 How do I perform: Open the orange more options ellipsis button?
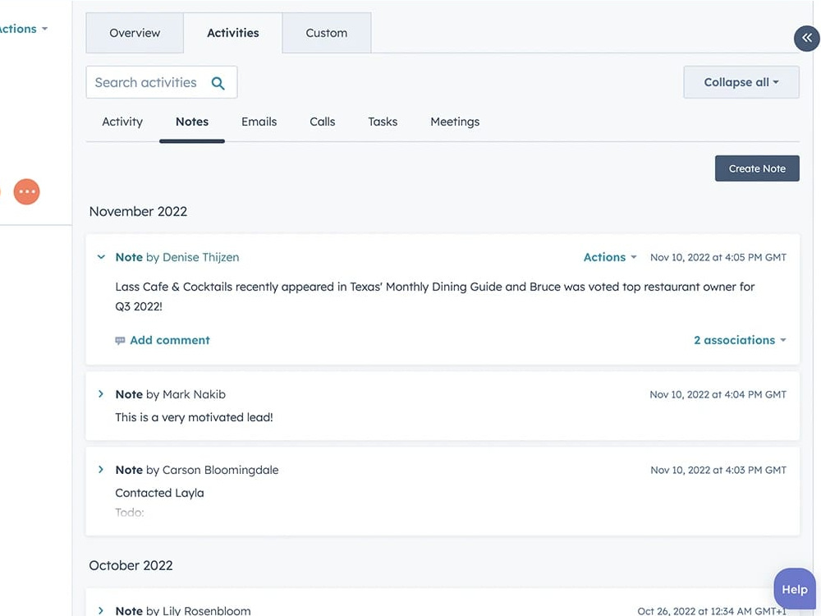click(x=27, y=191)
